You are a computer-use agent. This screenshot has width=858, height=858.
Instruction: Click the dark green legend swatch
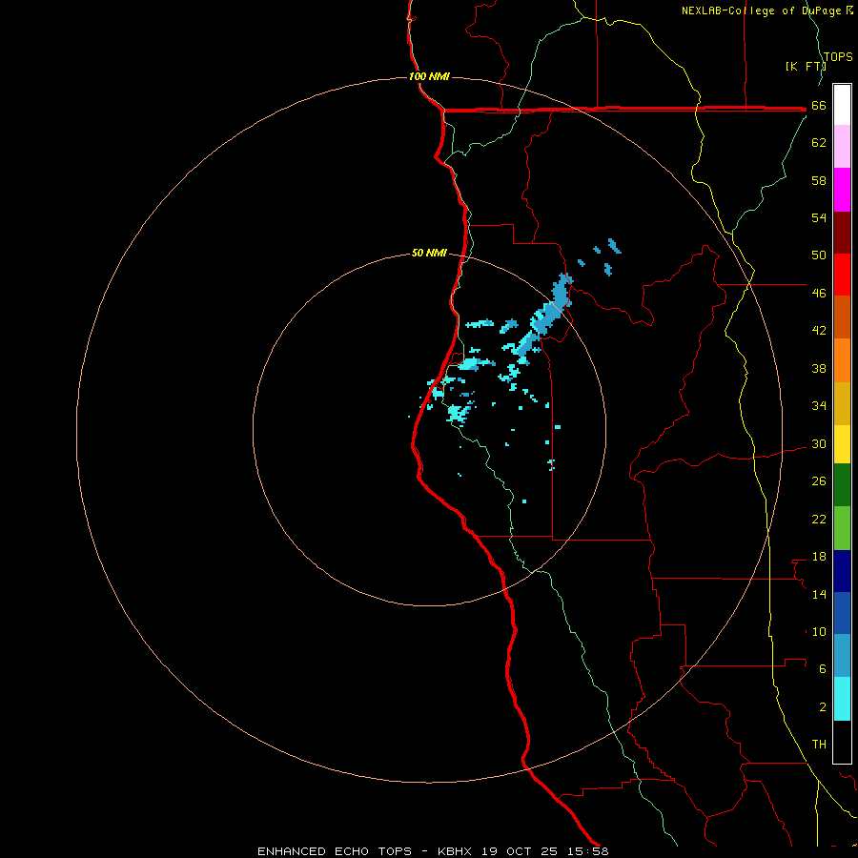(842, 485)
